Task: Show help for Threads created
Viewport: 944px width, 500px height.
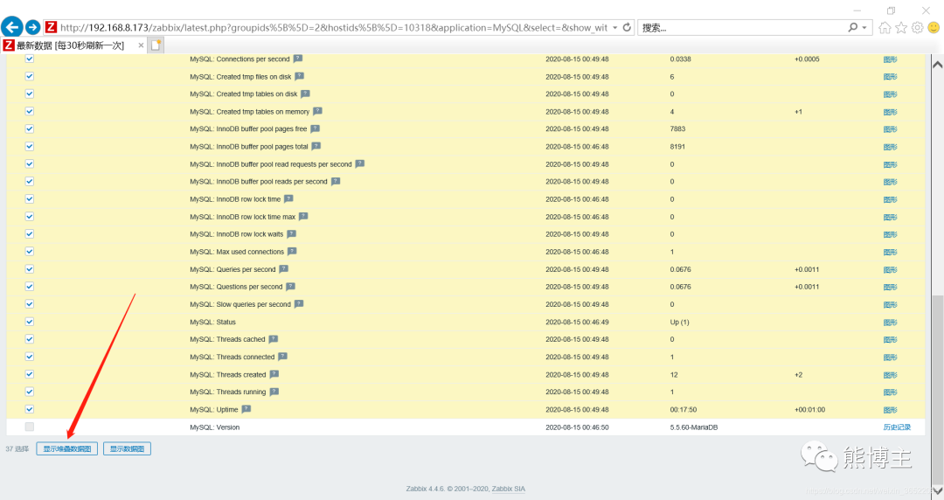Action: 274,374
